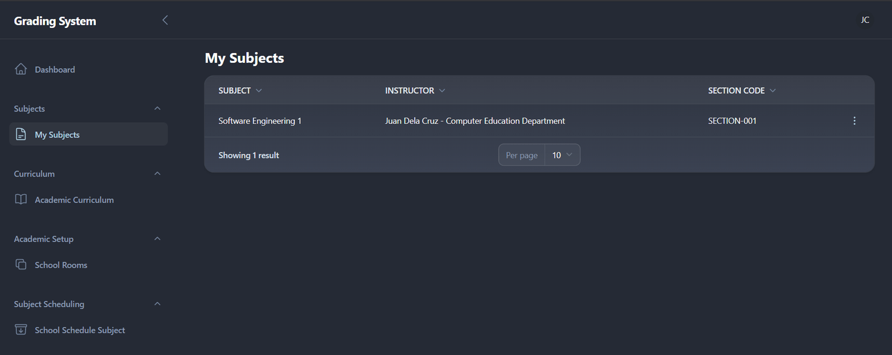Click the Dashboard home icon
892x355 pixels.
(x=21, y=69)
